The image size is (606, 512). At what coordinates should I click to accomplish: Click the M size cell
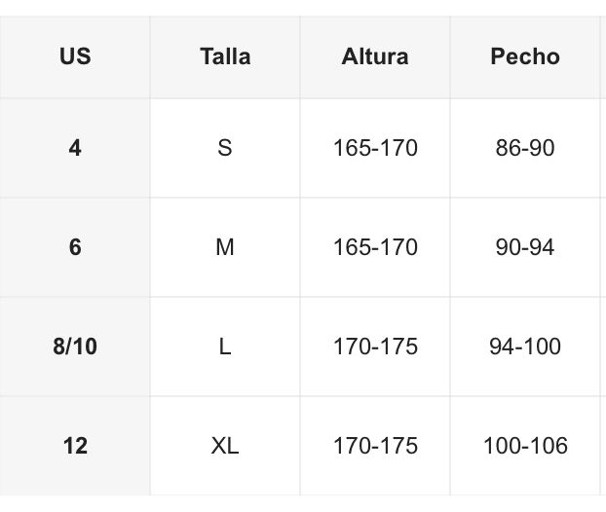[x=225, y=247]
